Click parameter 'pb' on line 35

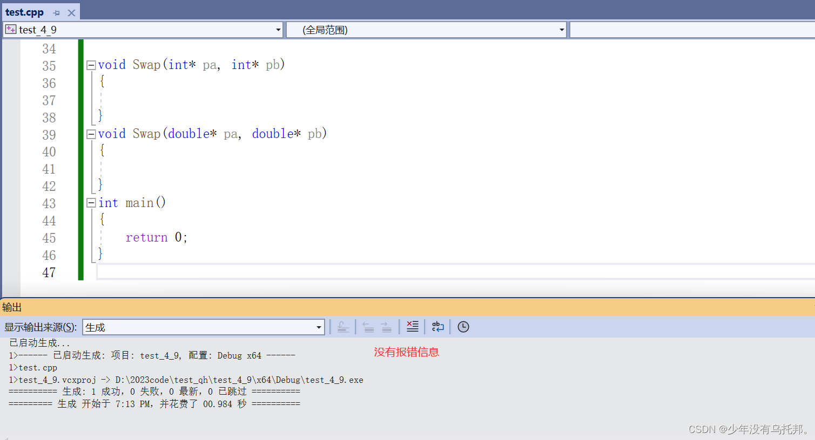point(273,65)
